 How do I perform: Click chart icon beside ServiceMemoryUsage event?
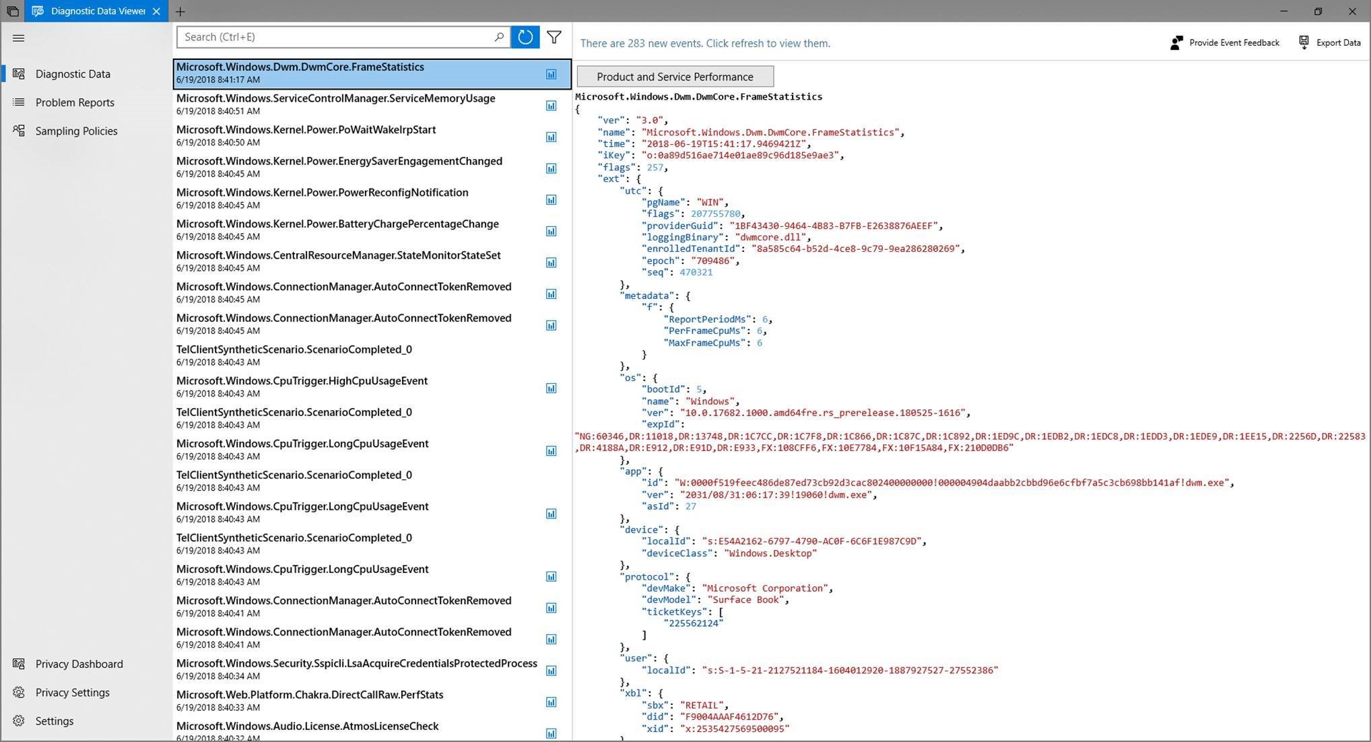(551, 106)
